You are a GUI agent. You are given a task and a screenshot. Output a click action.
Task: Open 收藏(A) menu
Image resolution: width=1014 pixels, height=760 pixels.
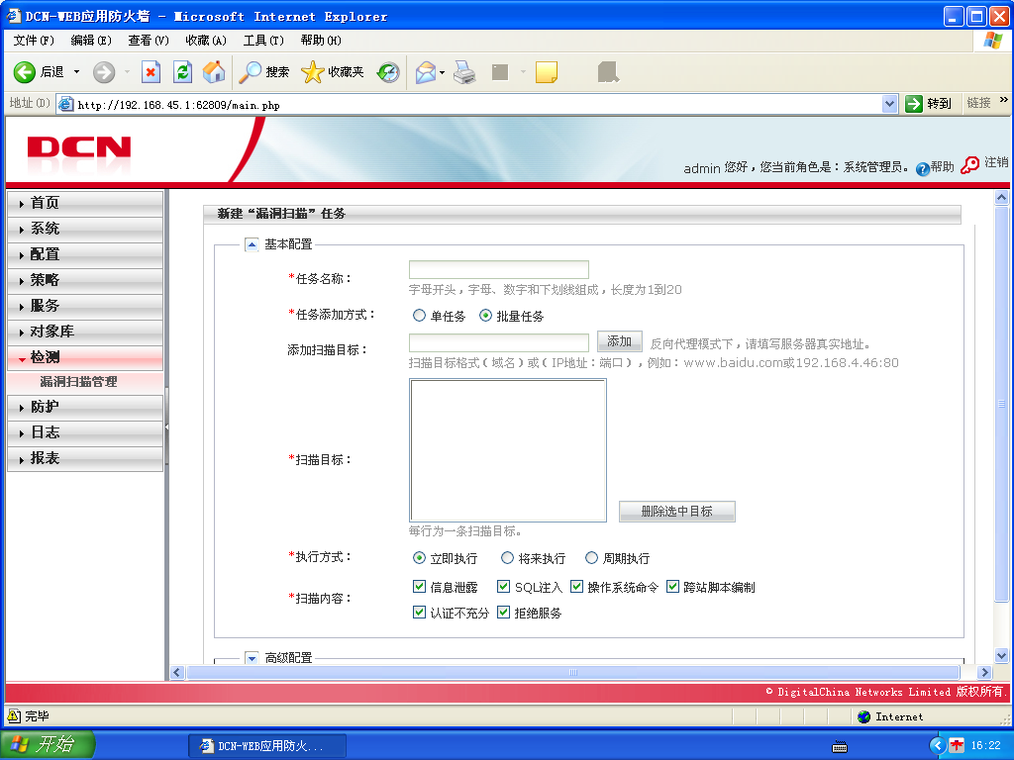pyautogui.click(x=206, y=40)
